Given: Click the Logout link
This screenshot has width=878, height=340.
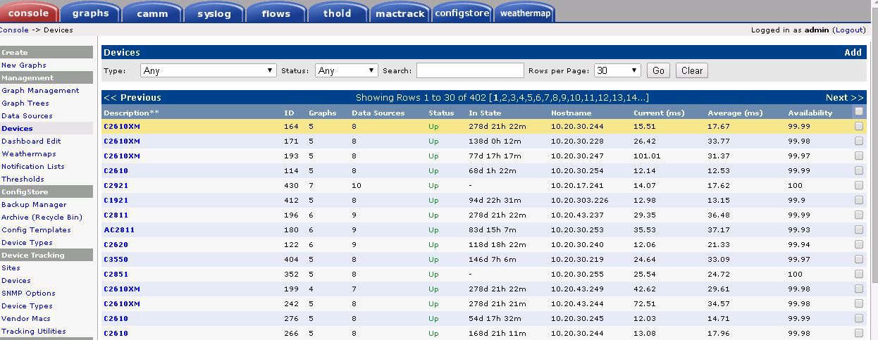Looking at the screenshot, I should [x=848, y=30].
